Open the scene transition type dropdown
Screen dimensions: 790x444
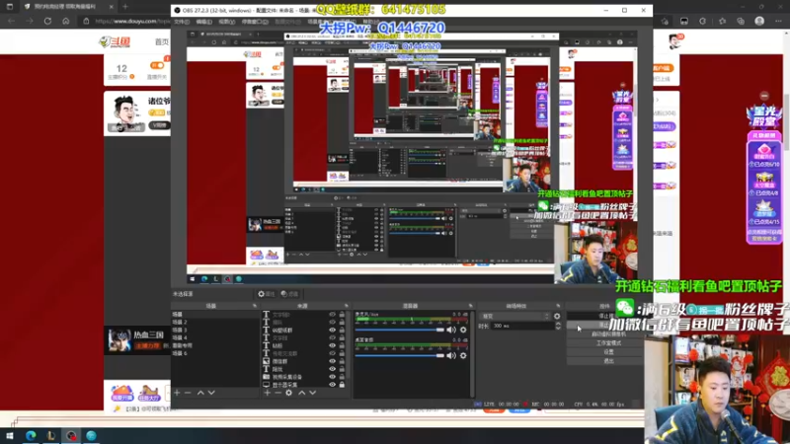[515, 316]
